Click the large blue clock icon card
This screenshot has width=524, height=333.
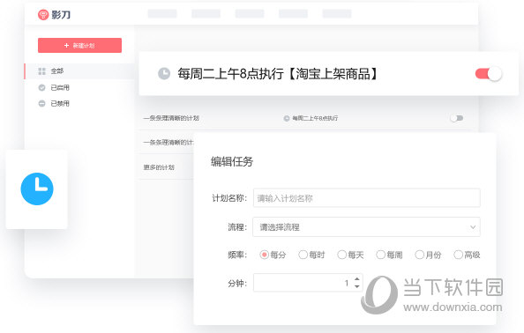click(37, 189)
